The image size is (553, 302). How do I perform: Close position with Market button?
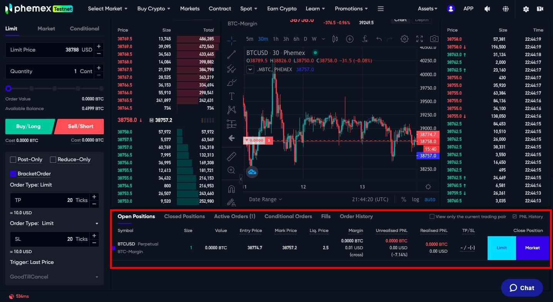pyautogui.click(x=532, y=248)
